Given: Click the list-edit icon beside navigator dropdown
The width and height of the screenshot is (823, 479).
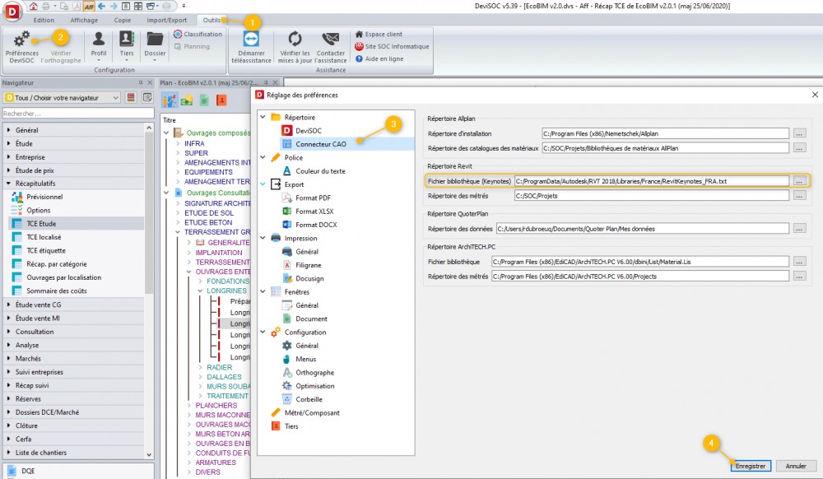Looking at the screenshot, I should (147, 98).
